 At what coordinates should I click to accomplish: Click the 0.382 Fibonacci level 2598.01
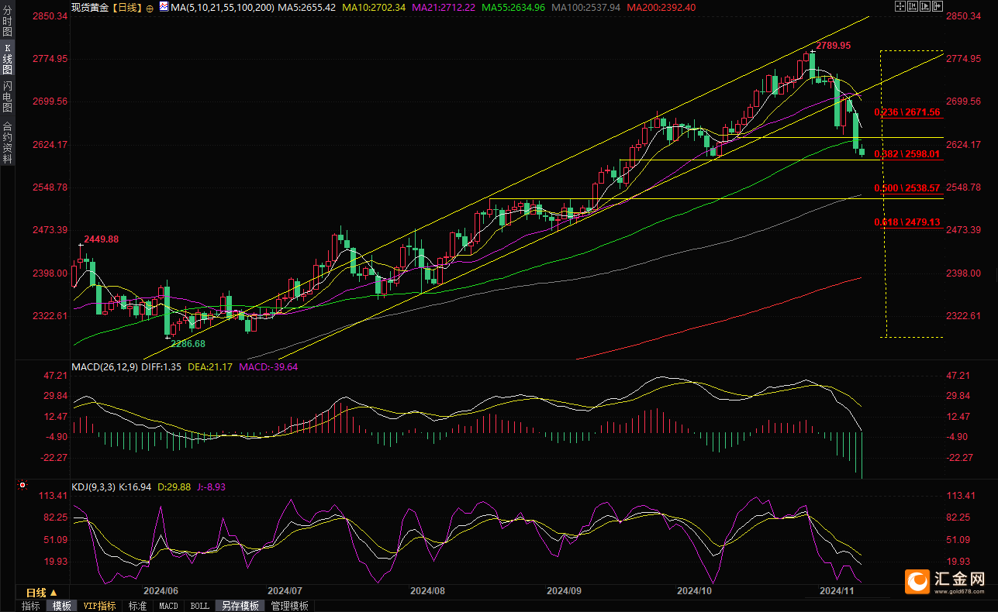(906, 154)
